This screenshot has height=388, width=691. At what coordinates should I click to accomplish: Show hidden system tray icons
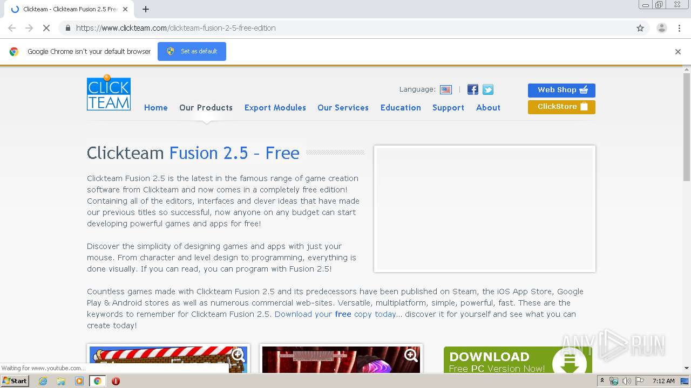pos(602,381)
